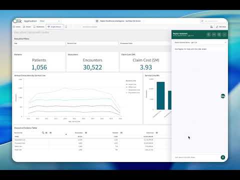Click the Qlik logo
This screenshot has height=180, width=240.
(17, 21)
